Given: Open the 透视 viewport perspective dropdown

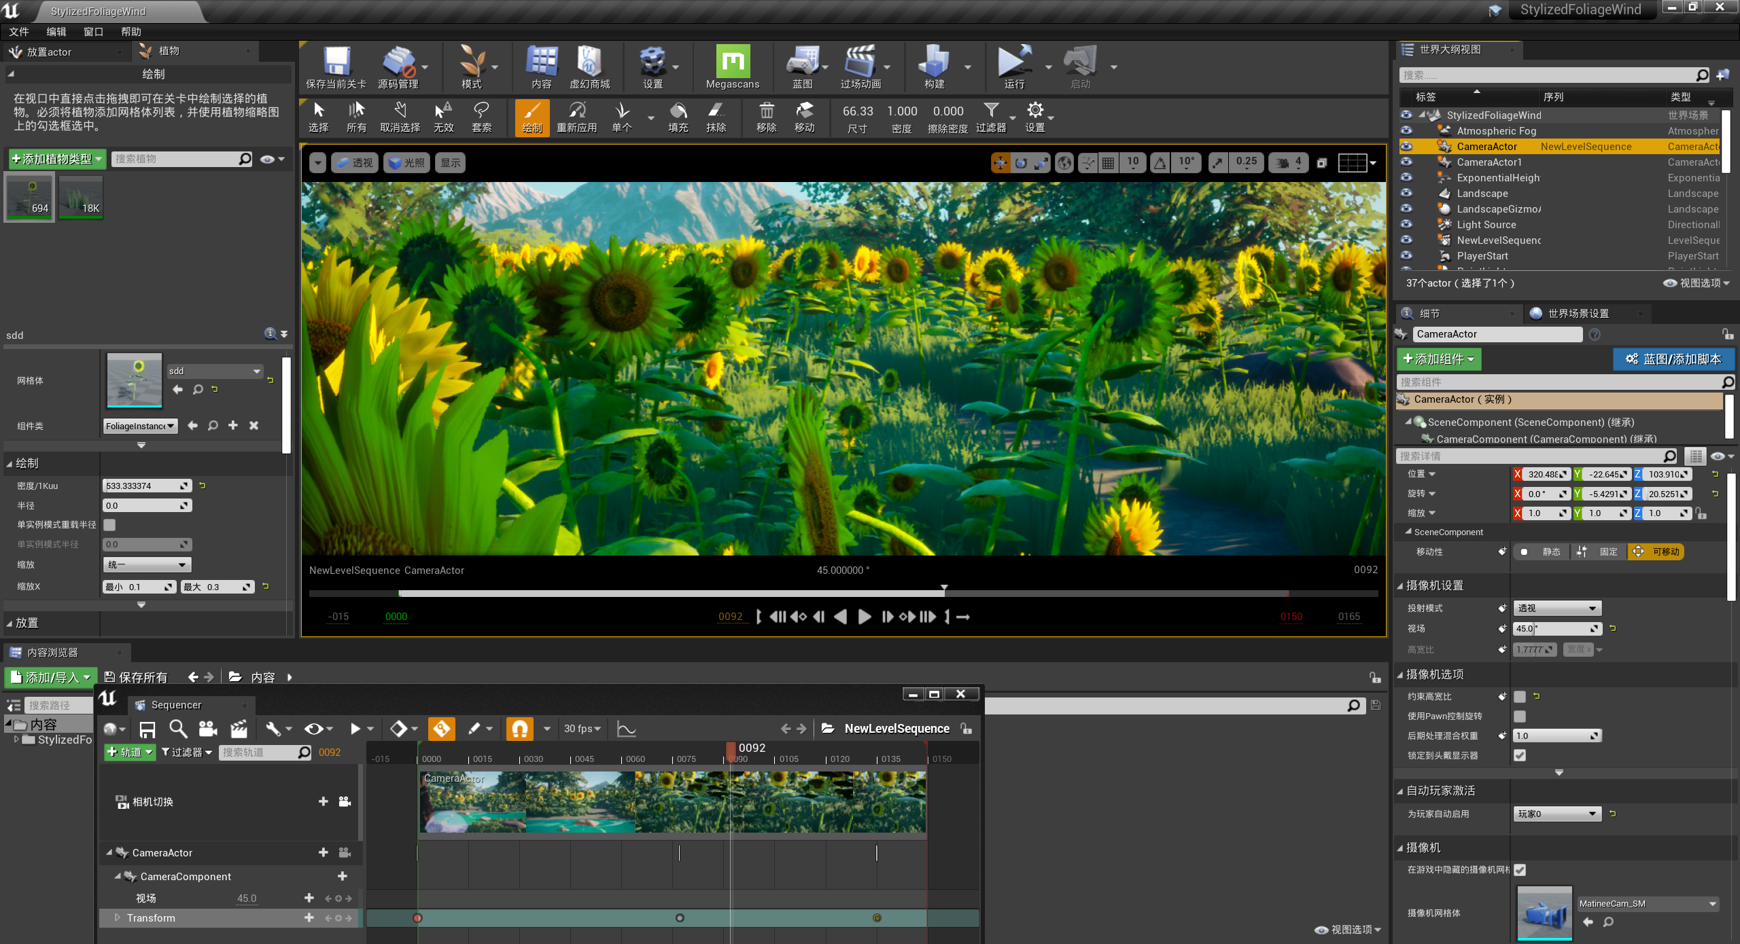Looking at the screenshot, I should tap(354, 162).
